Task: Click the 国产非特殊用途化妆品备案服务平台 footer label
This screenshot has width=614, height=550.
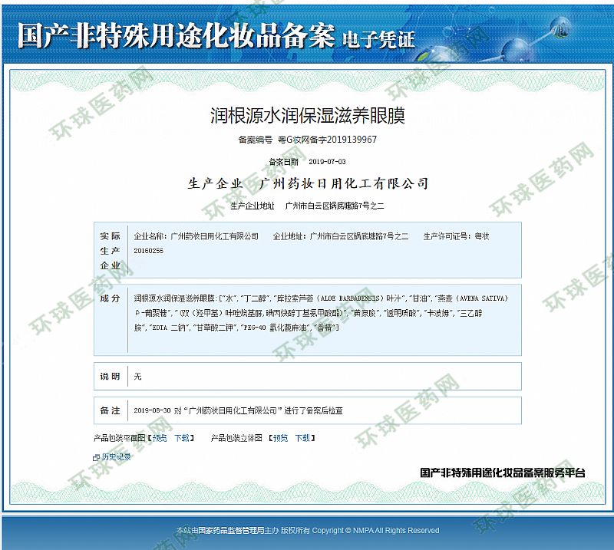Action: point(503,473)
